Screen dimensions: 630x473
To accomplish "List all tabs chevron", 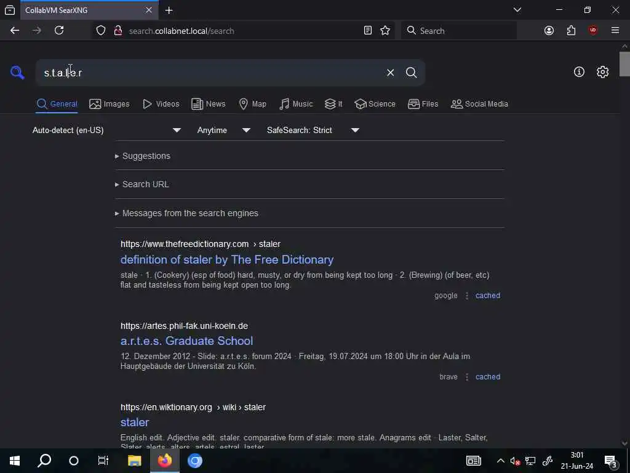I will [x=517, y=10].
